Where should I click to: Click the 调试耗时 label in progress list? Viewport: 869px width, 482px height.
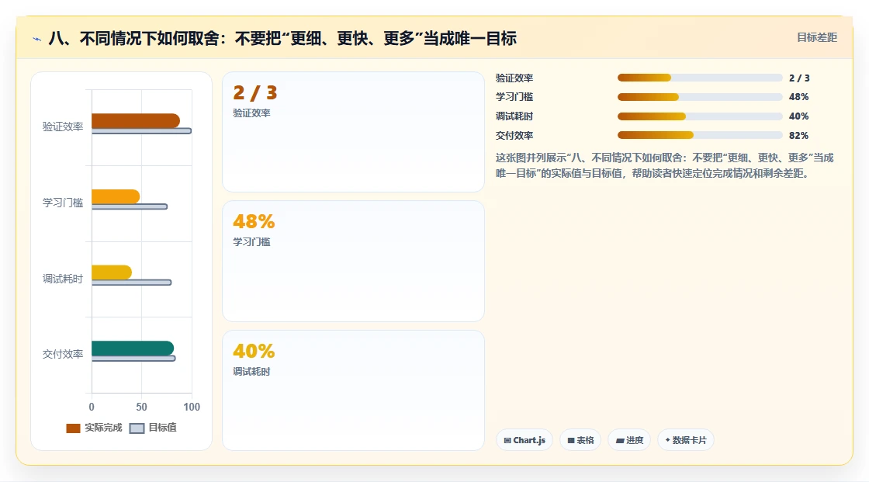coord(514,116)
